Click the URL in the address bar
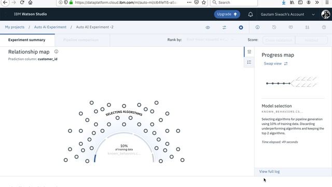 tap(126, 2)
